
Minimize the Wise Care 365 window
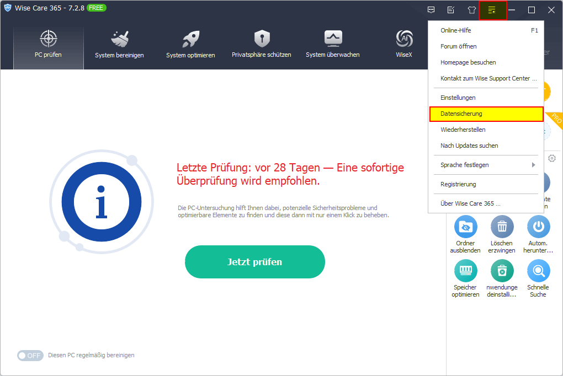[512, 10]
